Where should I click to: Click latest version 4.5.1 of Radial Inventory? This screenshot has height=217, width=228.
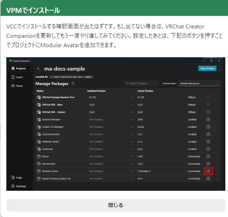tap(140, 178)
